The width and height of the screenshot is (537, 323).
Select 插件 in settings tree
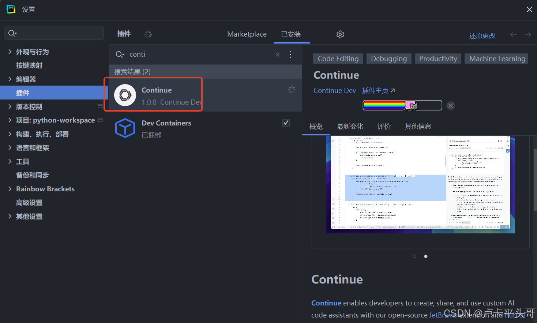(54, 93)
